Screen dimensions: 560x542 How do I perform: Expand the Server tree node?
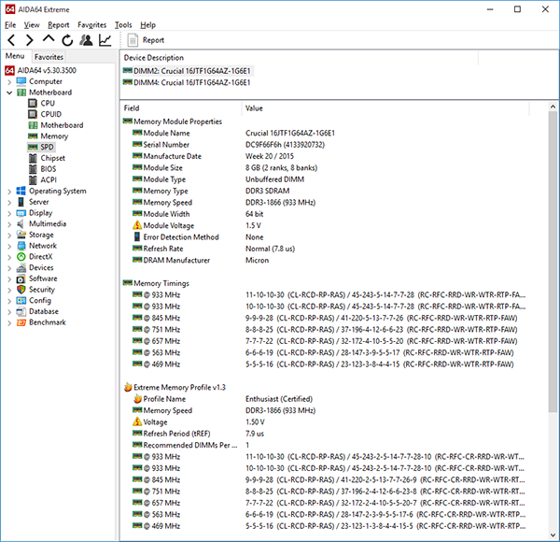[9, 203]
